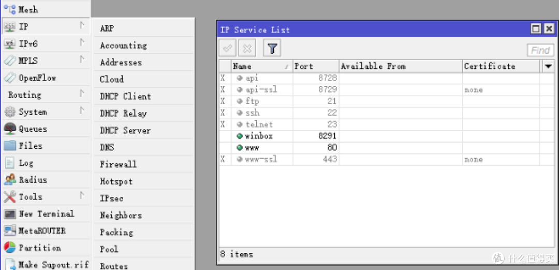Click the Enable checkmark toolbar button
Viewport: 559px width, 270px height.
227,48
